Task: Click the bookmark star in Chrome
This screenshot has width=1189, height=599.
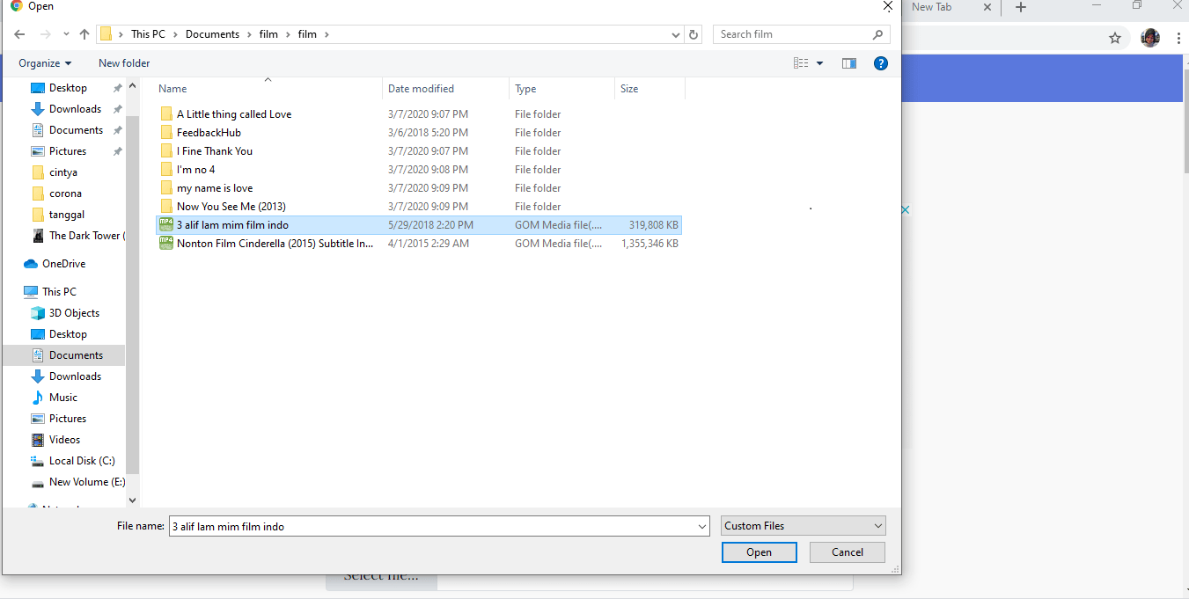Action: (x=1115, y=38)
